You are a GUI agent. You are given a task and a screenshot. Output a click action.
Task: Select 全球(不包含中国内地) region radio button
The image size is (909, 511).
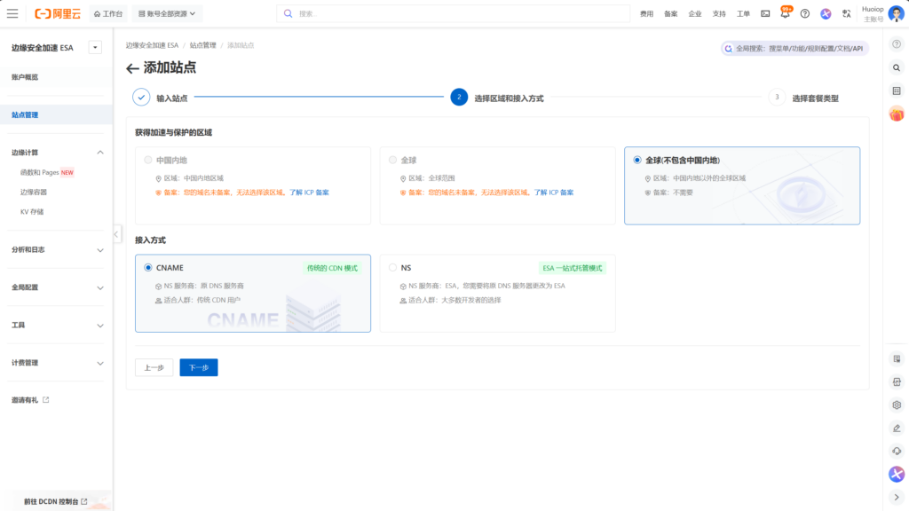[637, 160]
